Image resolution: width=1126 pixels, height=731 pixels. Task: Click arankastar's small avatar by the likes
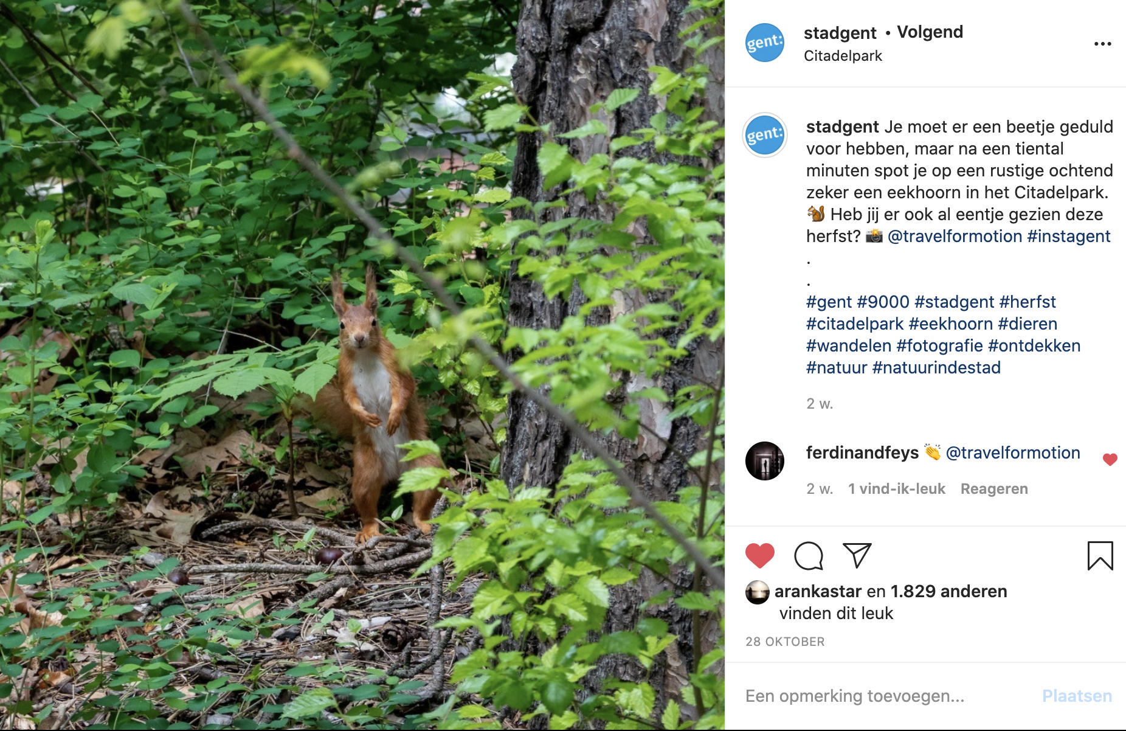click(x=757, y=592)
